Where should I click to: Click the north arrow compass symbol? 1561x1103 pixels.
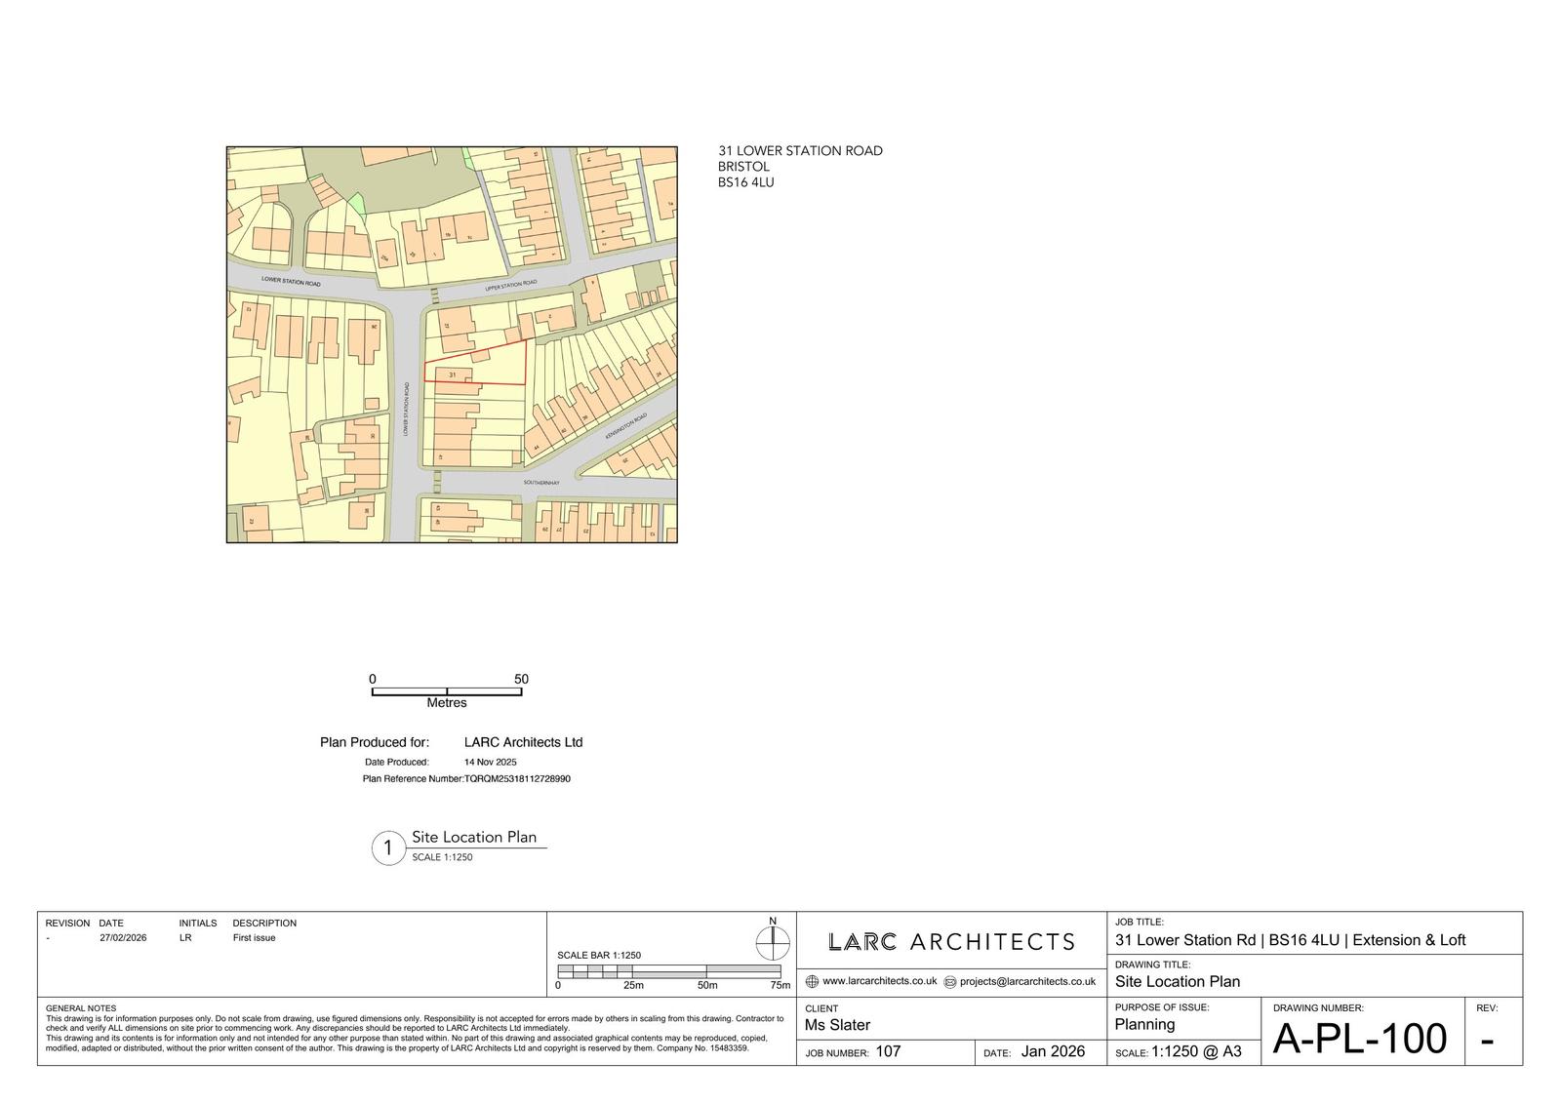[772, 941]
